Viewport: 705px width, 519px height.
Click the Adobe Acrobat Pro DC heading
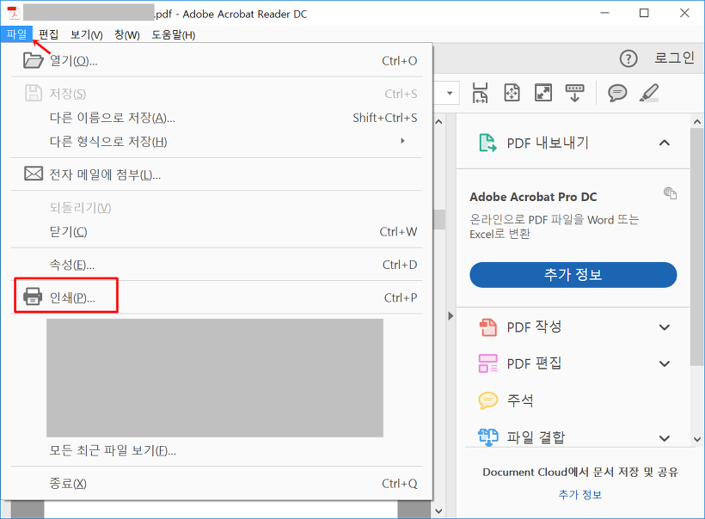(x=533, y=197)
